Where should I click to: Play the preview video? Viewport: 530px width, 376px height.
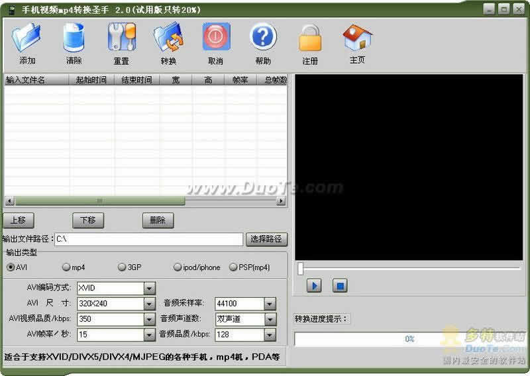(x=314, y=286)
